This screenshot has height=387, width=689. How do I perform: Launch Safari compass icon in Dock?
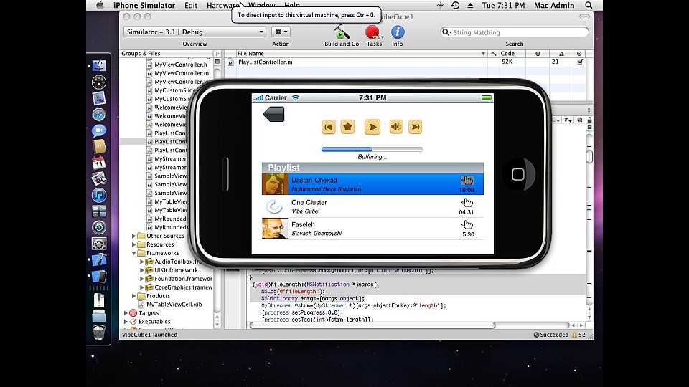[x=99, y=115]
